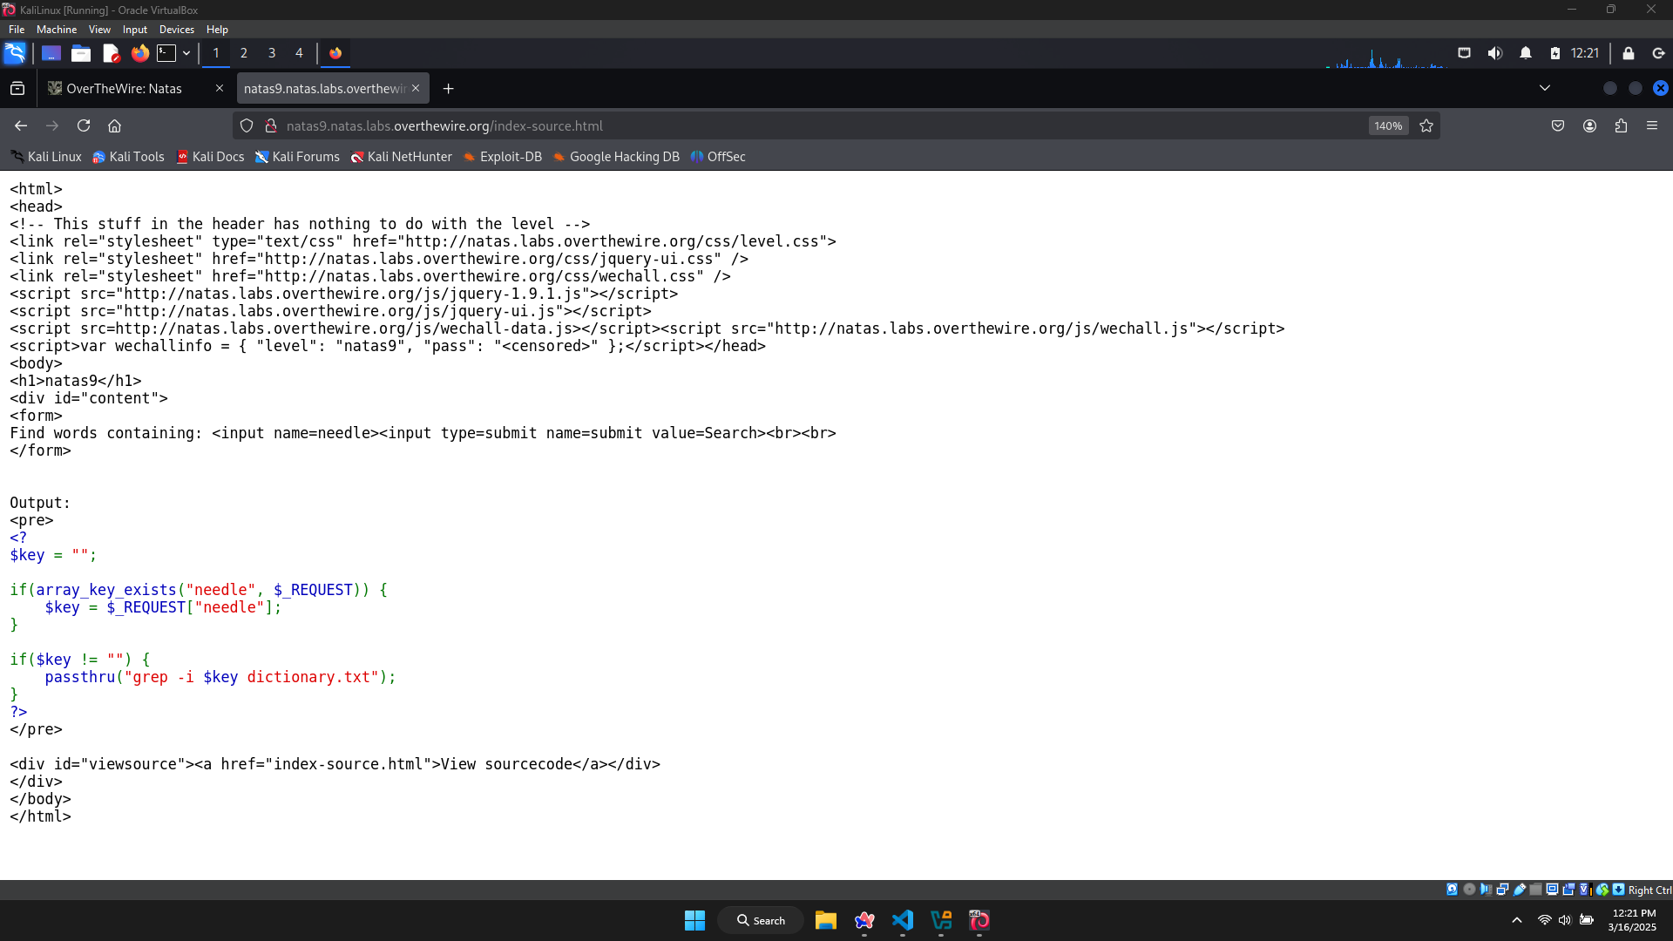Open the Save to Pocket button
Image resolution: width=1673 pixels, height=941 pixels.
pyautogui.click(x=1558, y=125)
